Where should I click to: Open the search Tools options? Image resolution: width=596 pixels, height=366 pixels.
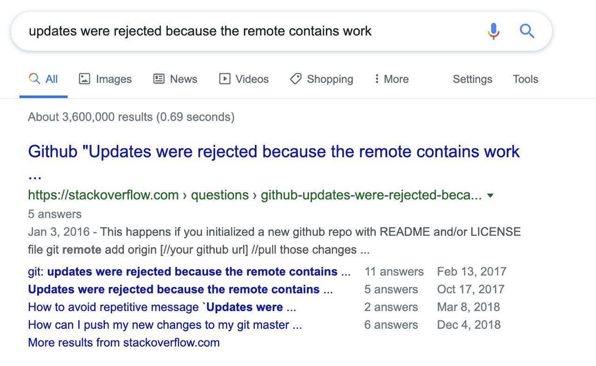click(x=525, y=79)
